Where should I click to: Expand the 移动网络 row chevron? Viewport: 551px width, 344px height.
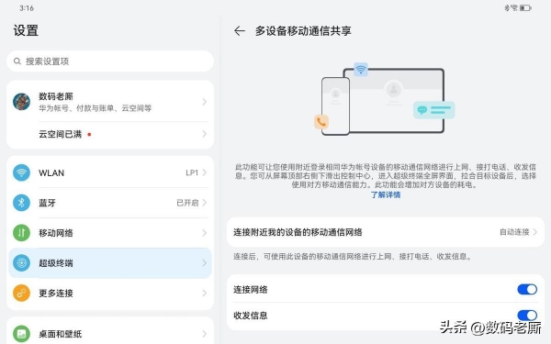[204, 233]
